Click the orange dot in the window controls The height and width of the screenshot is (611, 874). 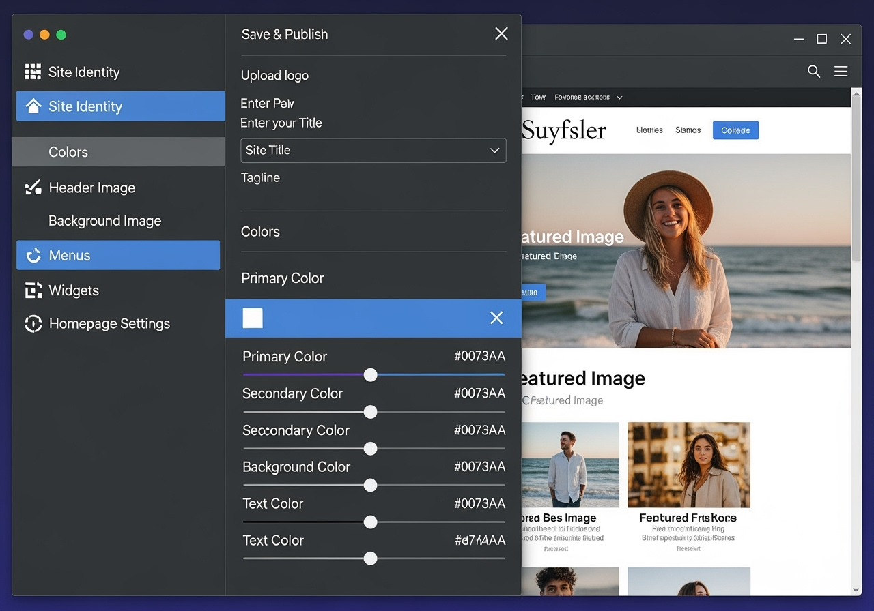tap(45, 35)
